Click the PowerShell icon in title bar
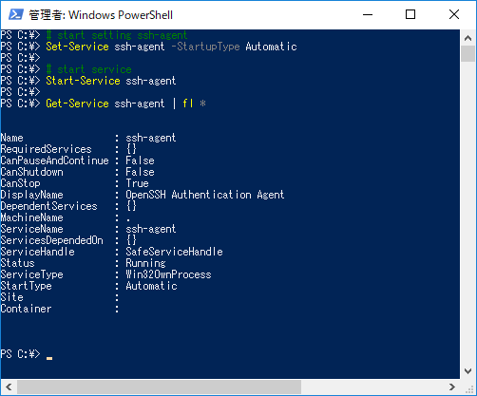 15,14
